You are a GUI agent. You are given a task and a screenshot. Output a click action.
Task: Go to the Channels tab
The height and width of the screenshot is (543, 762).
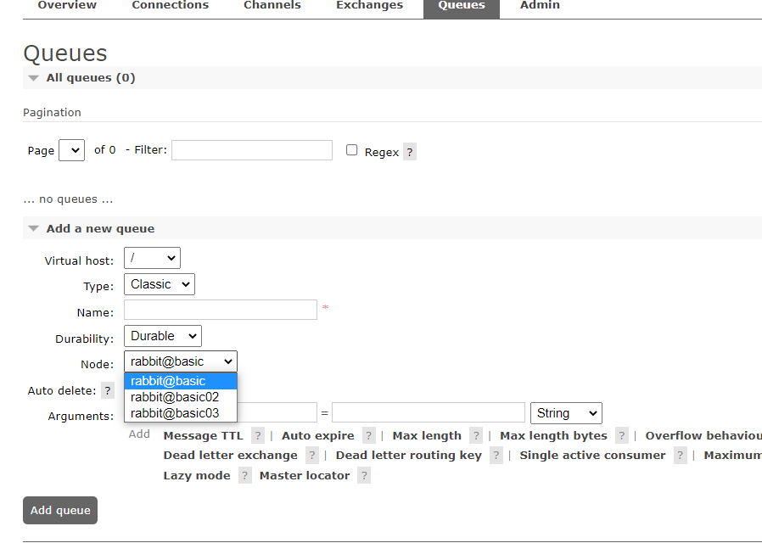point(272,6)
